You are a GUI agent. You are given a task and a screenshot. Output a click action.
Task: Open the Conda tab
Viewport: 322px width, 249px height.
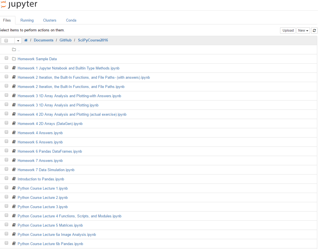(71, 20)
